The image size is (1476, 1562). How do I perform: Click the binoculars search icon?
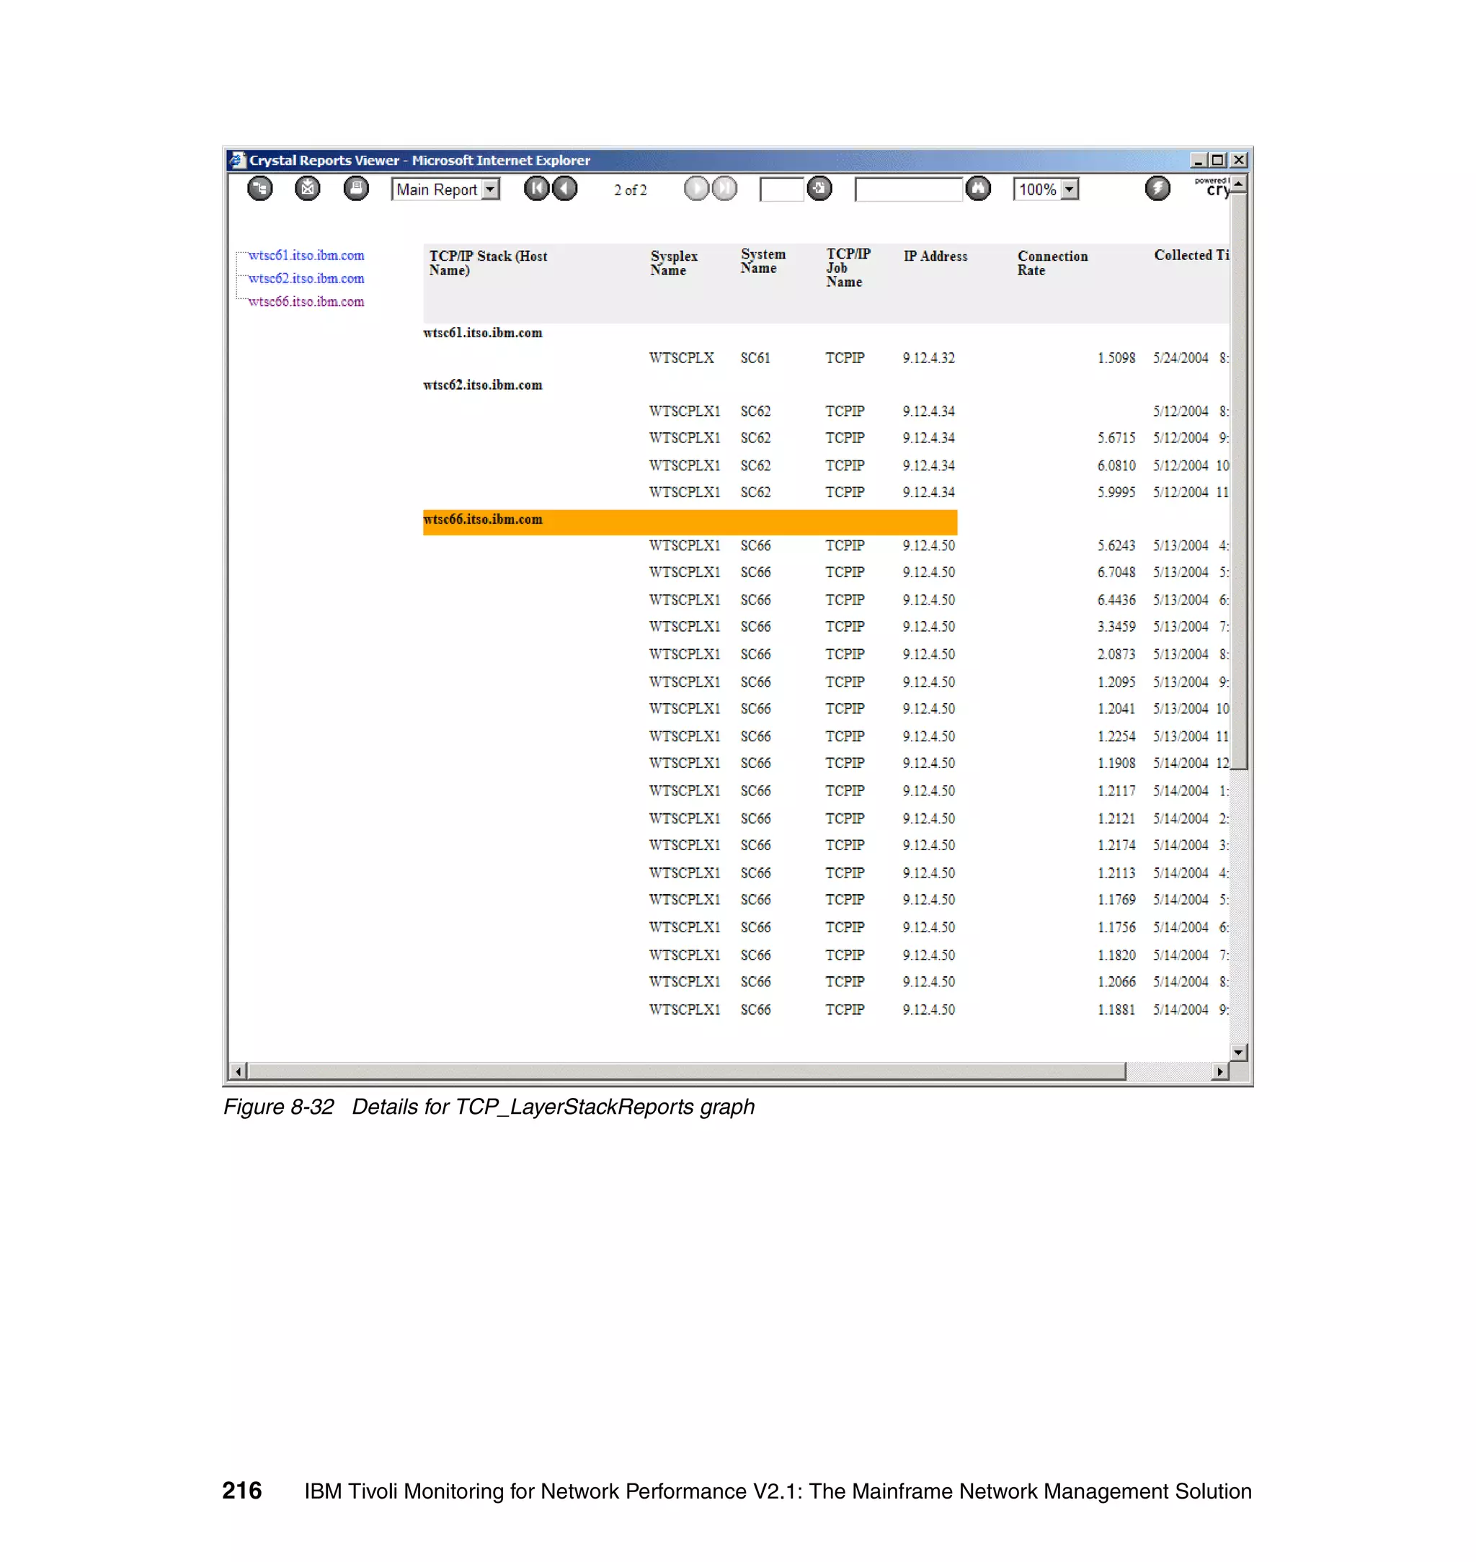pyautogui.click(x=979, y=189)
